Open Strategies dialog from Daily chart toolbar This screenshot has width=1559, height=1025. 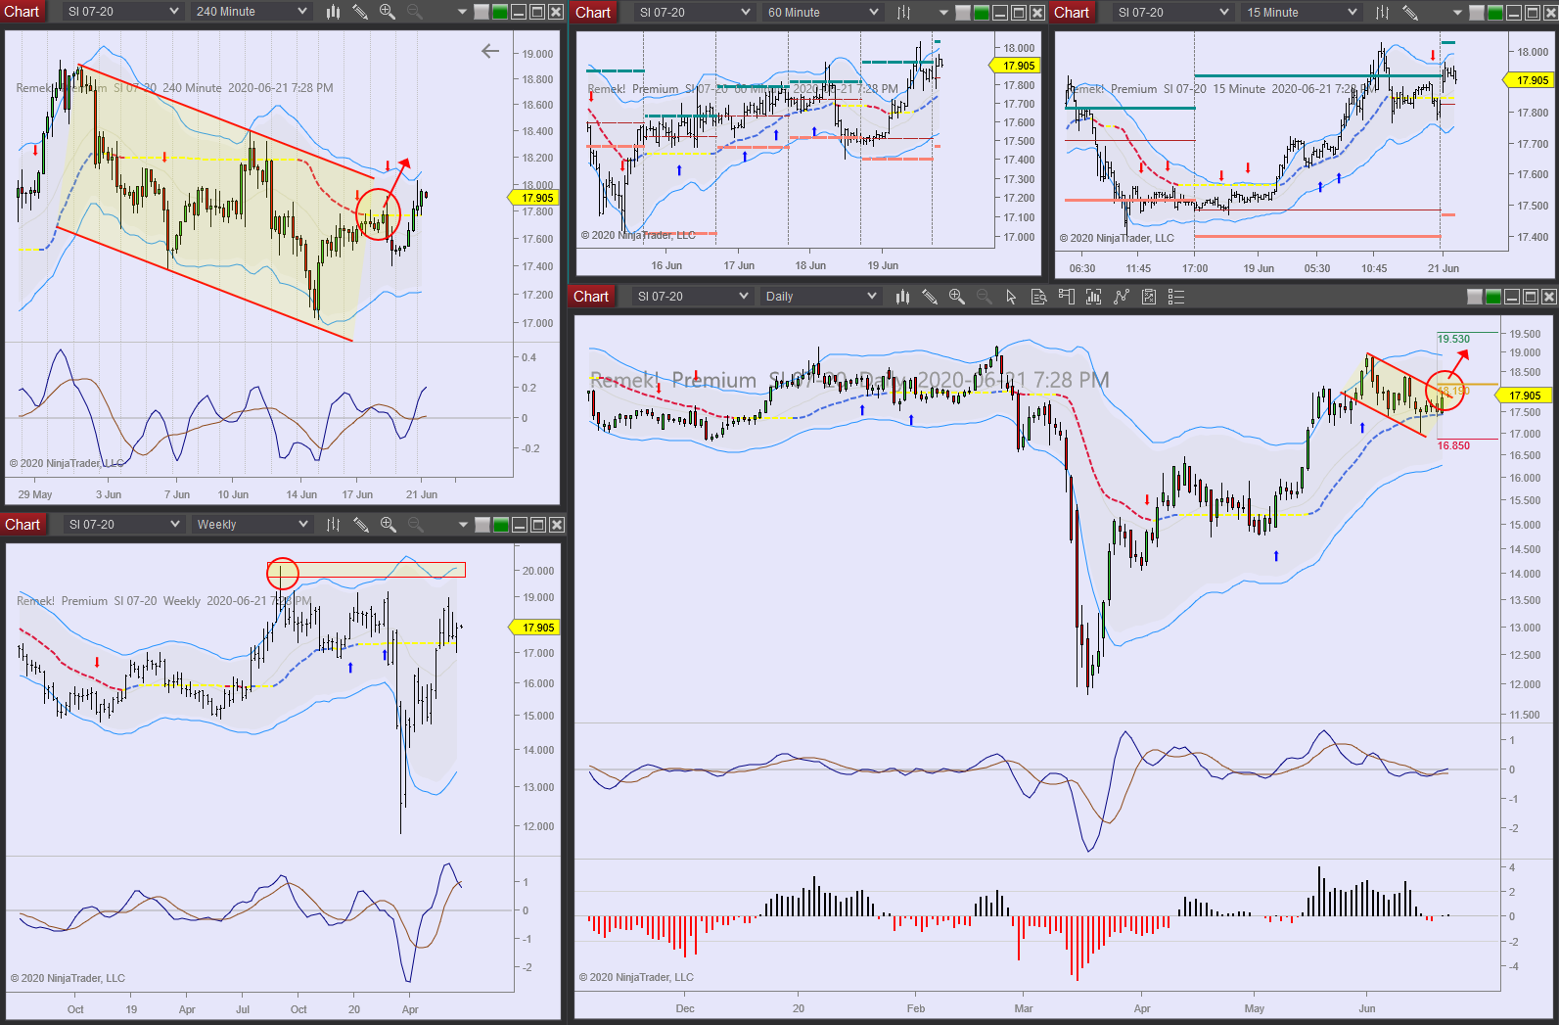tap(1149, 297)
